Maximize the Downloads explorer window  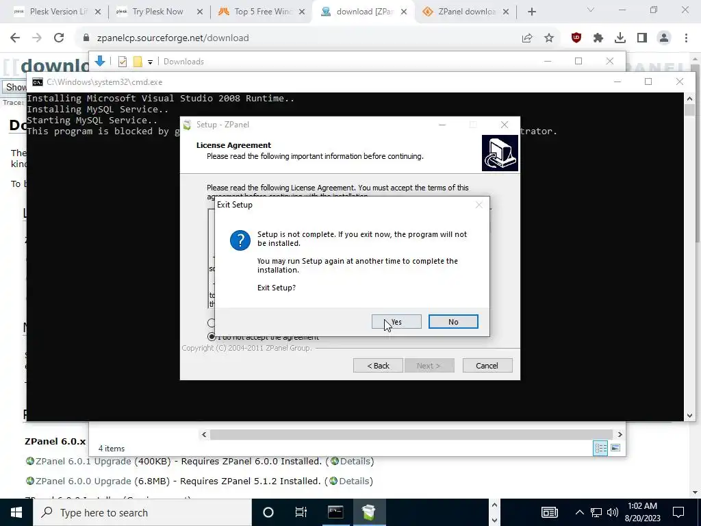pos(578,61)
